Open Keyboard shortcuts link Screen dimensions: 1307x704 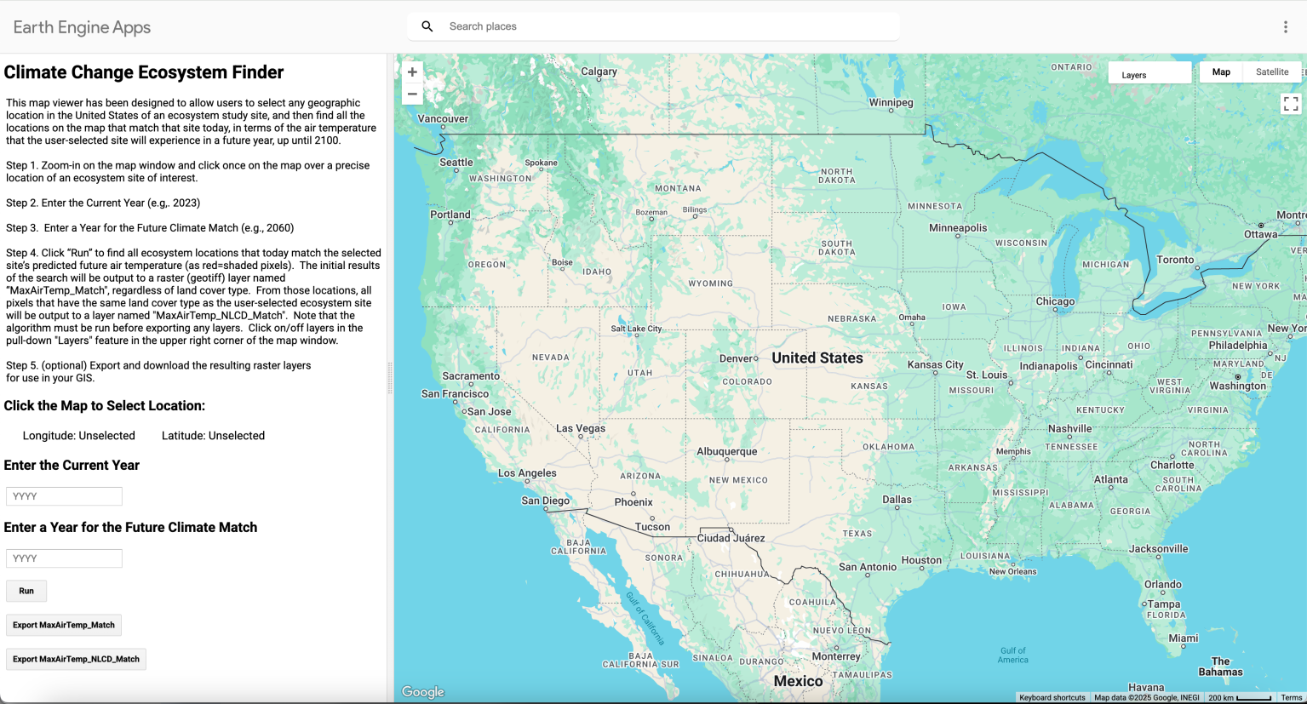(x=1052, y=698)
